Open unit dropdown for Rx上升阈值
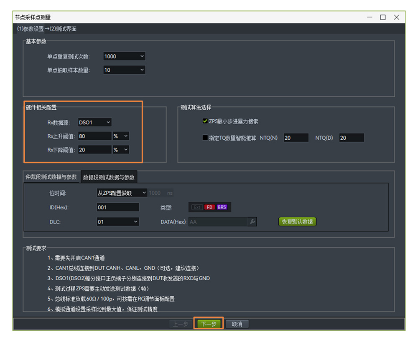Viewport: 418px width, 342px height. click(x=121, y=136)
